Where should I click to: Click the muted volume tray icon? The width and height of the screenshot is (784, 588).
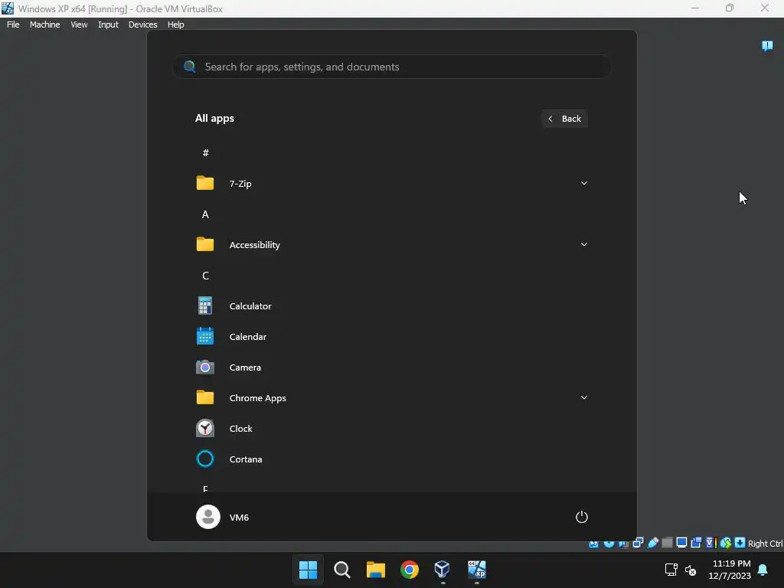pos(691,570)
